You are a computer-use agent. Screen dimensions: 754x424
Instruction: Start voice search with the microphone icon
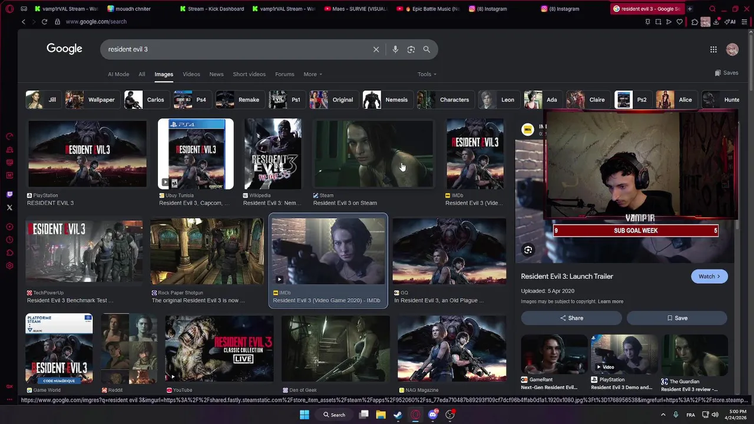click(x=395, y=49)
